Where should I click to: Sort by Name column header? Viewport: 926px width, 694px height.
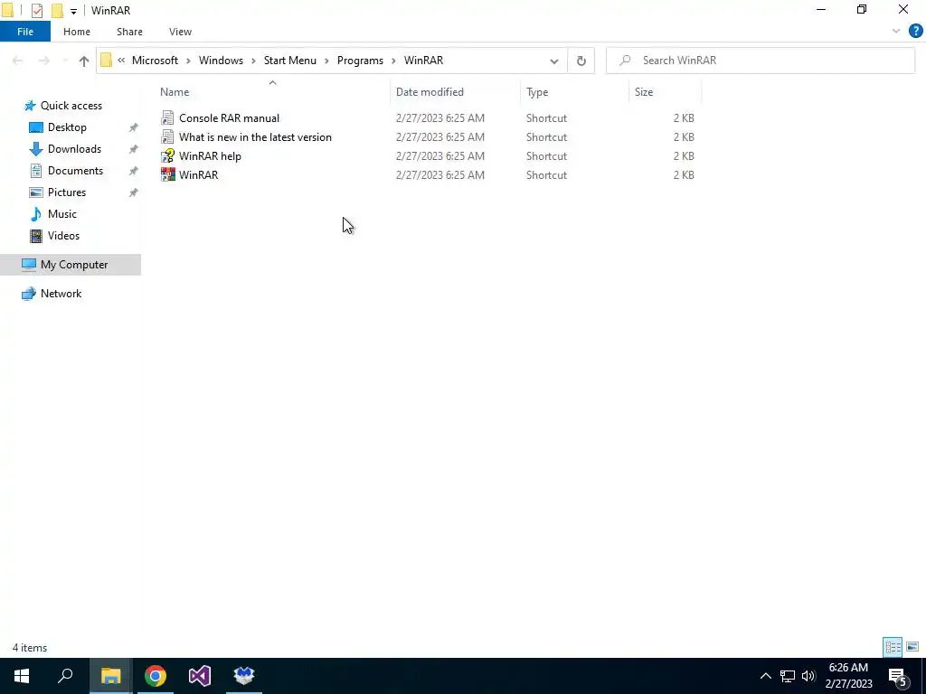(175, 92)
